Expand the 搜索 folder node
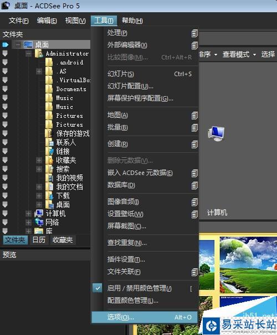 (39, 169)
